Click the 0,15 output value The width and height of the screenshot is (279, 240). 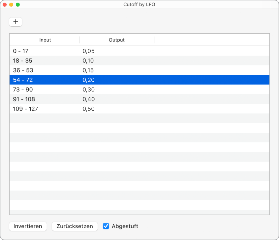[88, 70]
